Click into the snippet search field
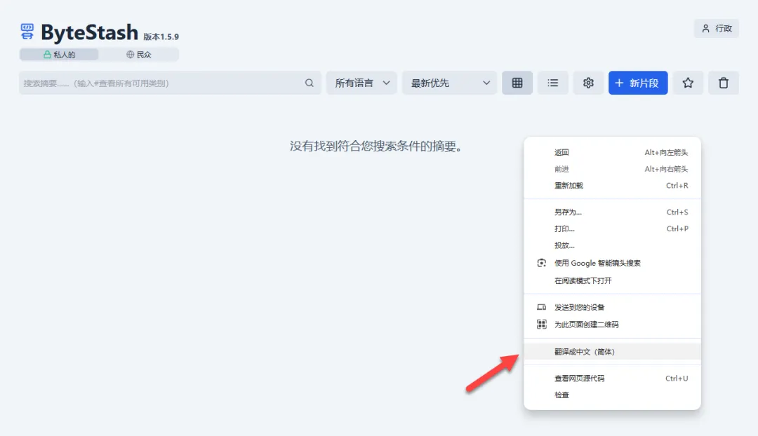This screenshot has width=758, height=436. [x=161, y=83]
